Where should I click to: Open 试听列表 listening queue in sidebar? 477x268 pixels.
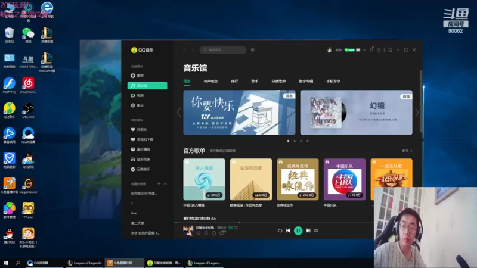tap(141, 159)
